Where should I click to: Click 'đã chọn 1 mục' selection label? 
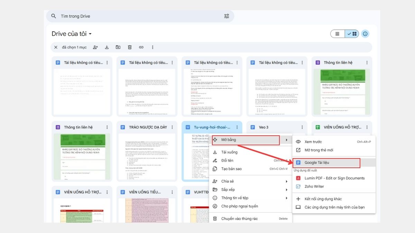click(x=74, y=47)
